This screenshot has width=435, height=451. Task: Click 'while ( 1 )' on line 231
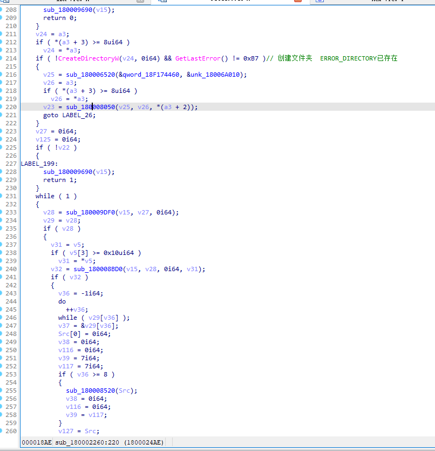tap(56, 196)
